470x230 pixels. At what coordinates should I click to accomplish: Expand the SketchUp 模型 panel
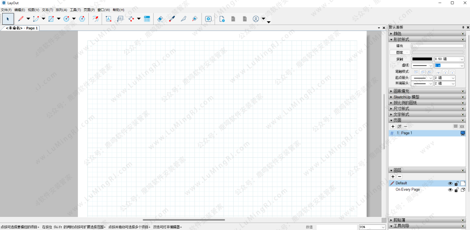(x=406, y=97)
